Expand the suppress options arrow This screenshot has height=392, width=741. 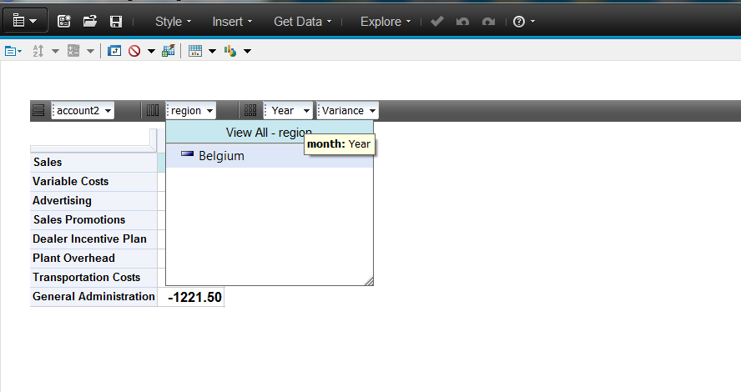pos(151,51)
